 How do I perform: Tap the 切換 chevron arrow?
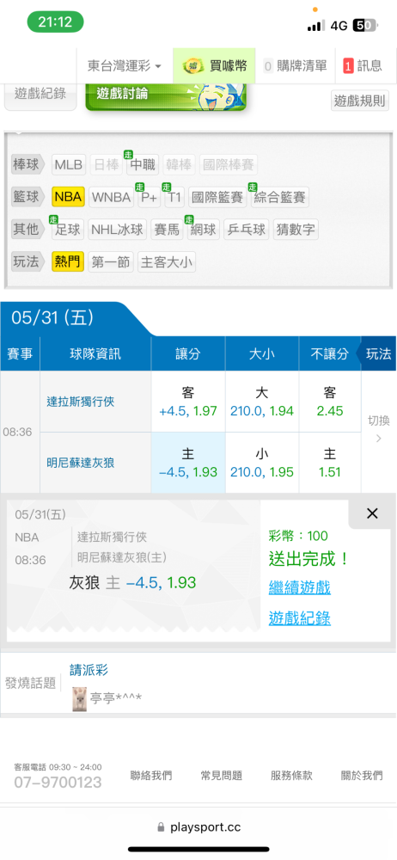pyautogui.click(x=378, y=439)
